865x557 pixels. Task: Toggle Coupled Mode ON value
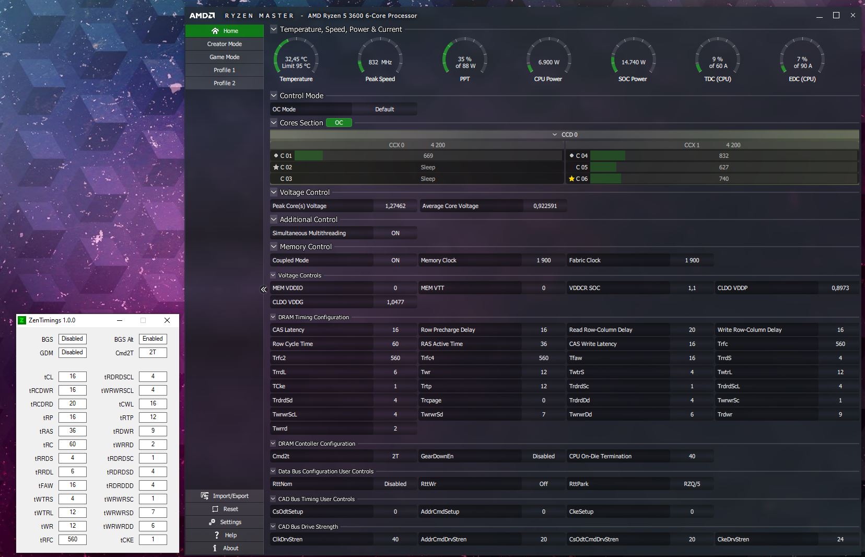click(395, 260)
